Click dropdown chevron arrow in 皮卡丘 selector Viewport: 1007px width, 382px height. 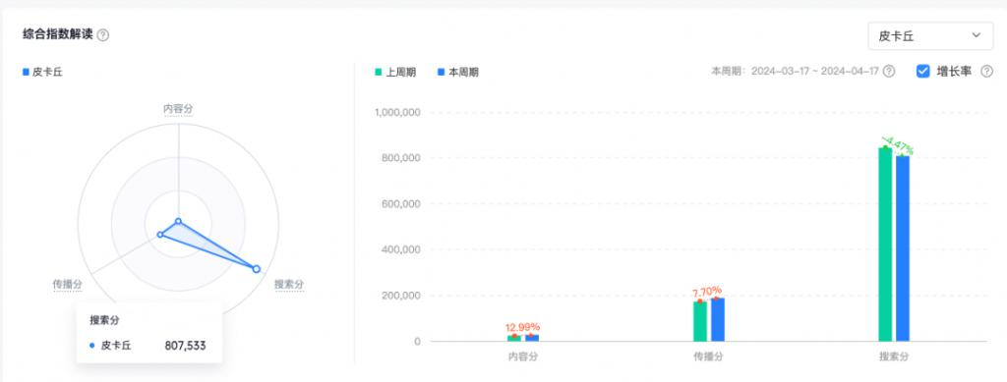click(x=977, y=35)
